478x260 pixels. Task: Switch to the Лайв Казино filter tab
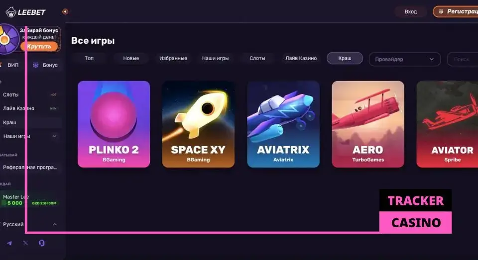point(301,58)
